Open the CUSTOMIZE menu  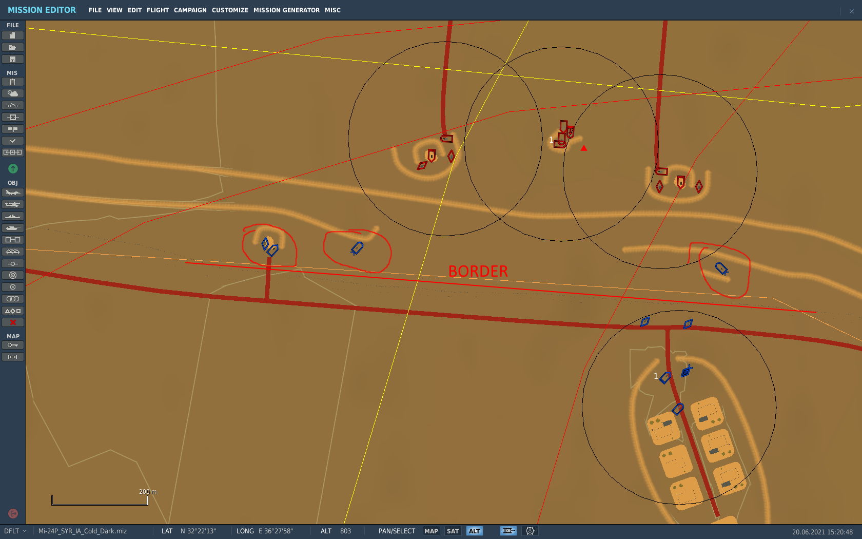pyautogui.click(x=230, y=10)
